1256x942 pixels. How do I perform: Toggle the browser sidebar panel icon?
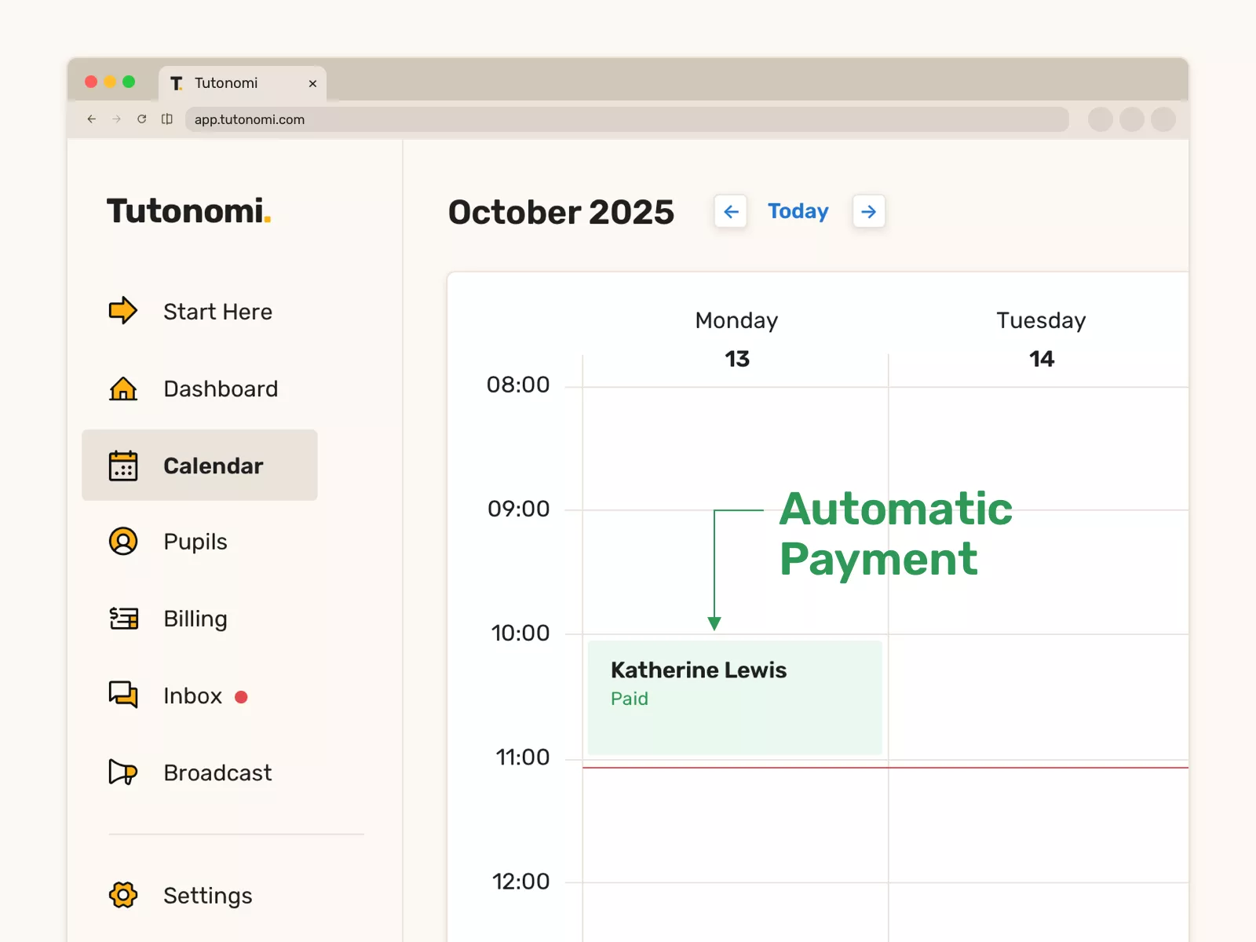tap(167, 119)
